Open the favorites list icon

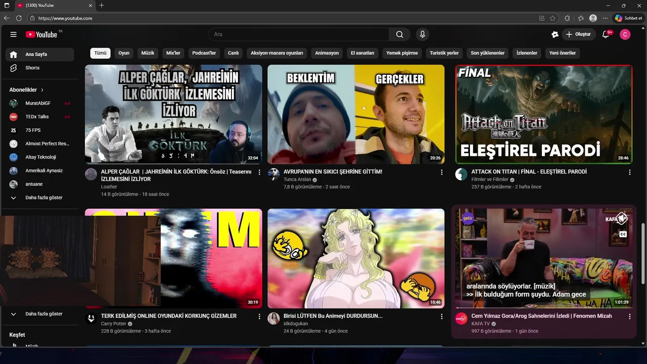point(581,18)
